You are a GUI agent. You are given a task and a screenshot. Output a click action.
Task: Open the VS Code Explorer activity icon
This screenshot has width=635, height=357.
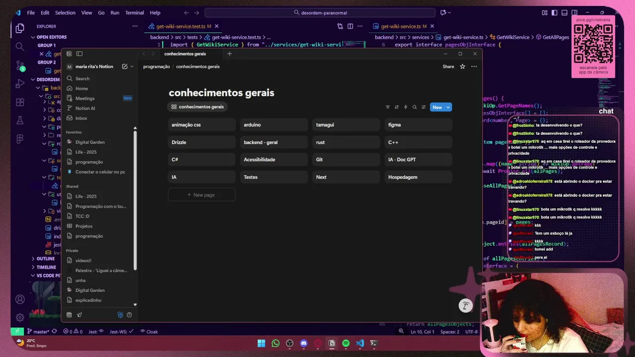(20, 28)
